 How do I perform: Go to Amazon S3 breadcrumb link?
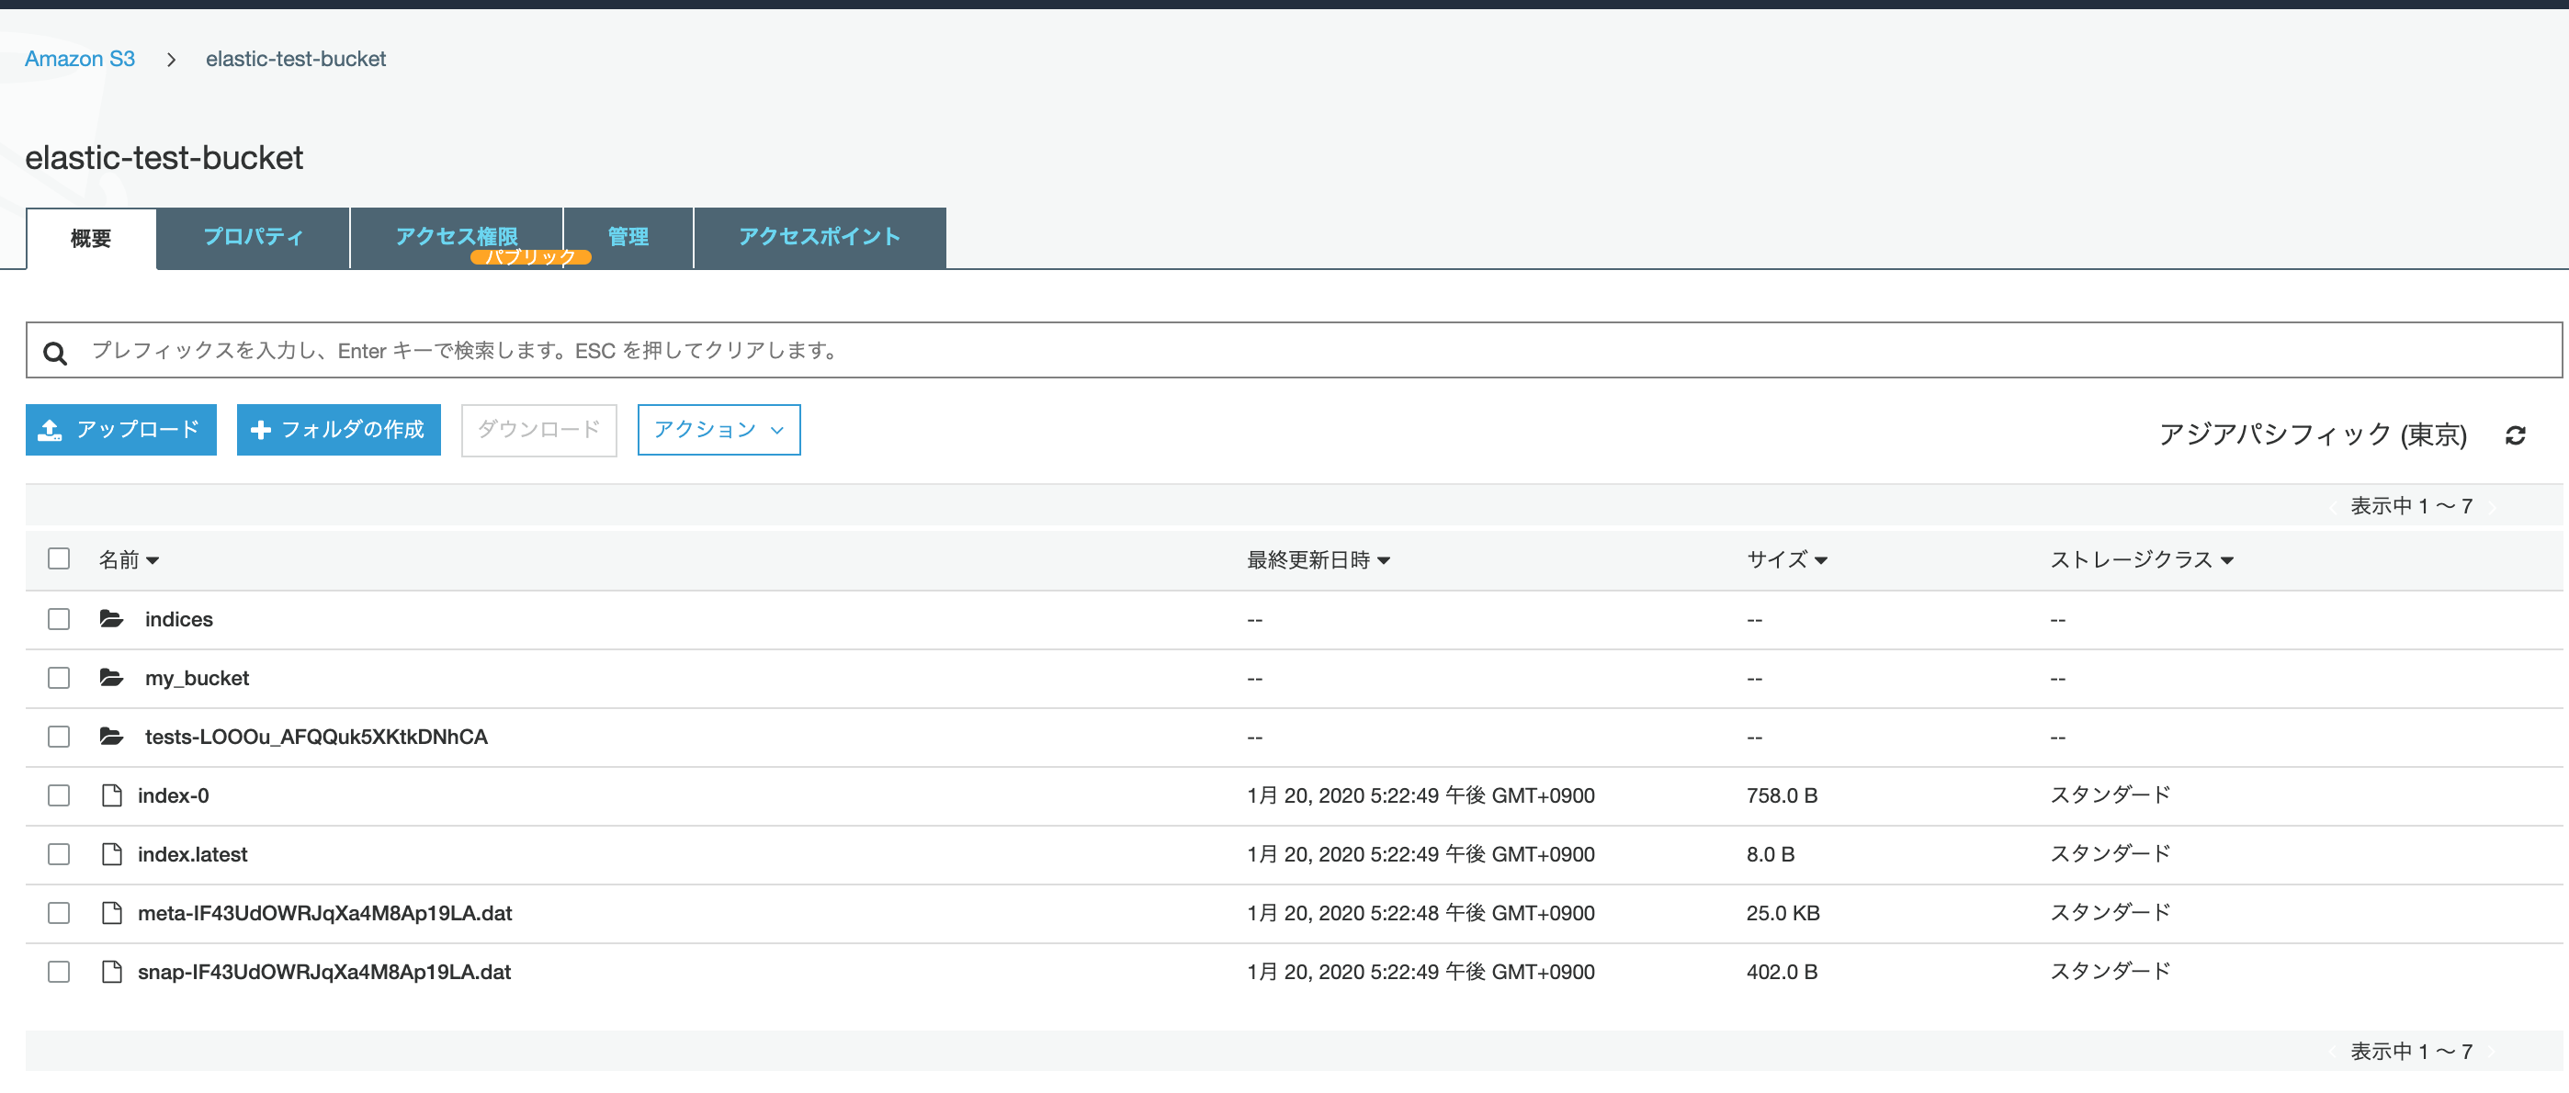pos(80,59)
